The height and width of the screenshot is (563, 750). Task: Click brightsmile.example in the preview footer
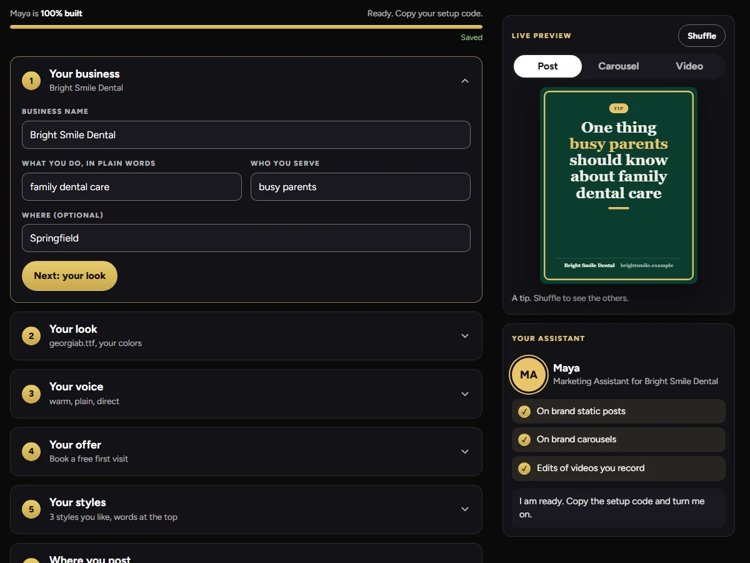coord(647,266)
